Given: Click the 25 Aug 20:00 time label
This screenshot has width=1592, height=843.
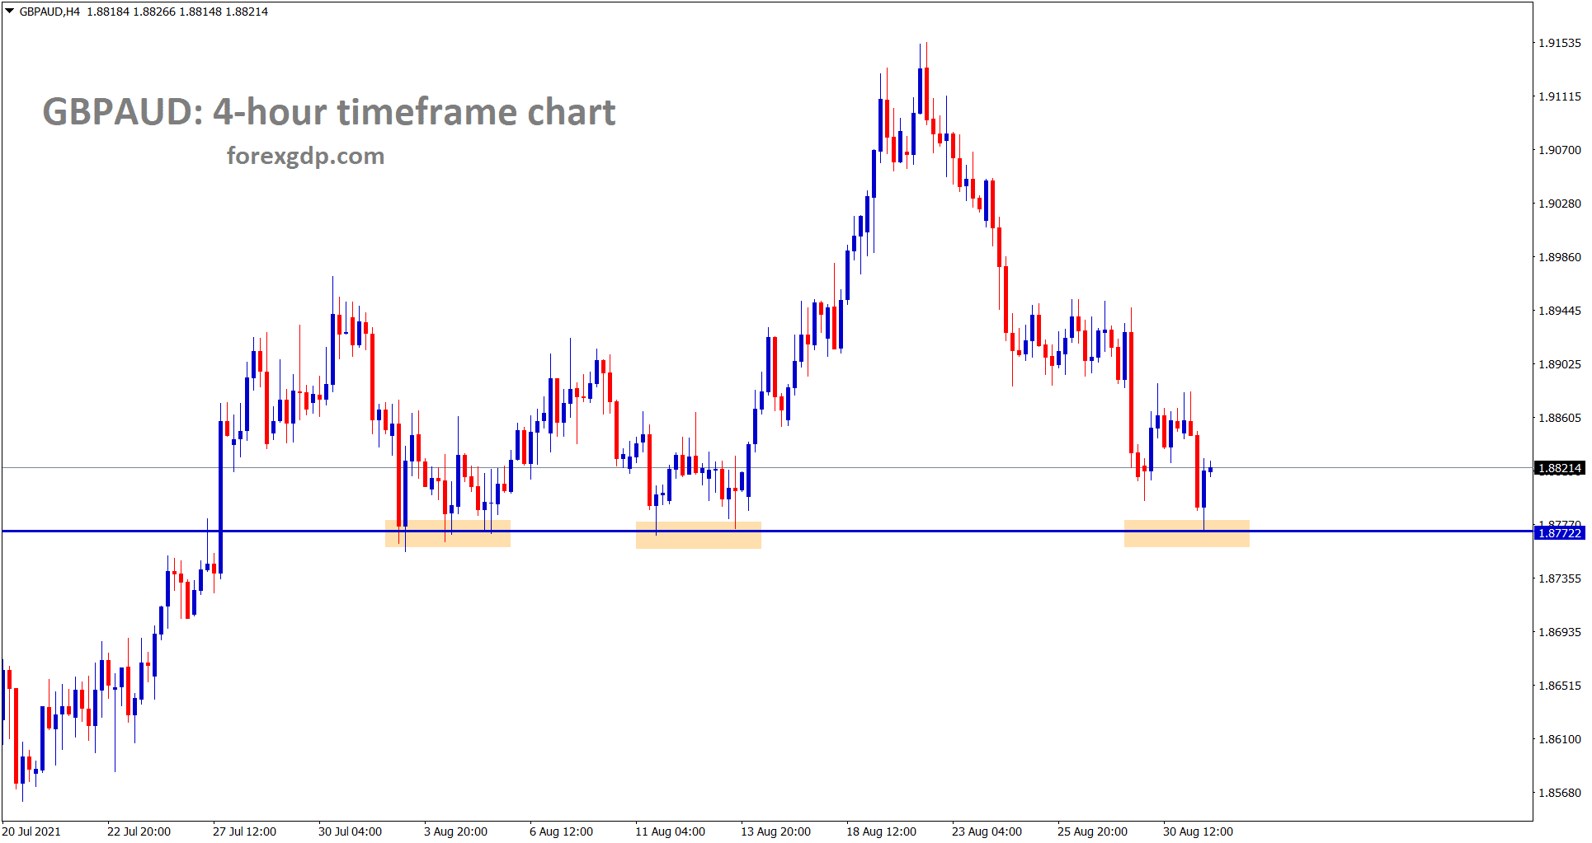Looking at the screenshot, I should click(1092, 831).
